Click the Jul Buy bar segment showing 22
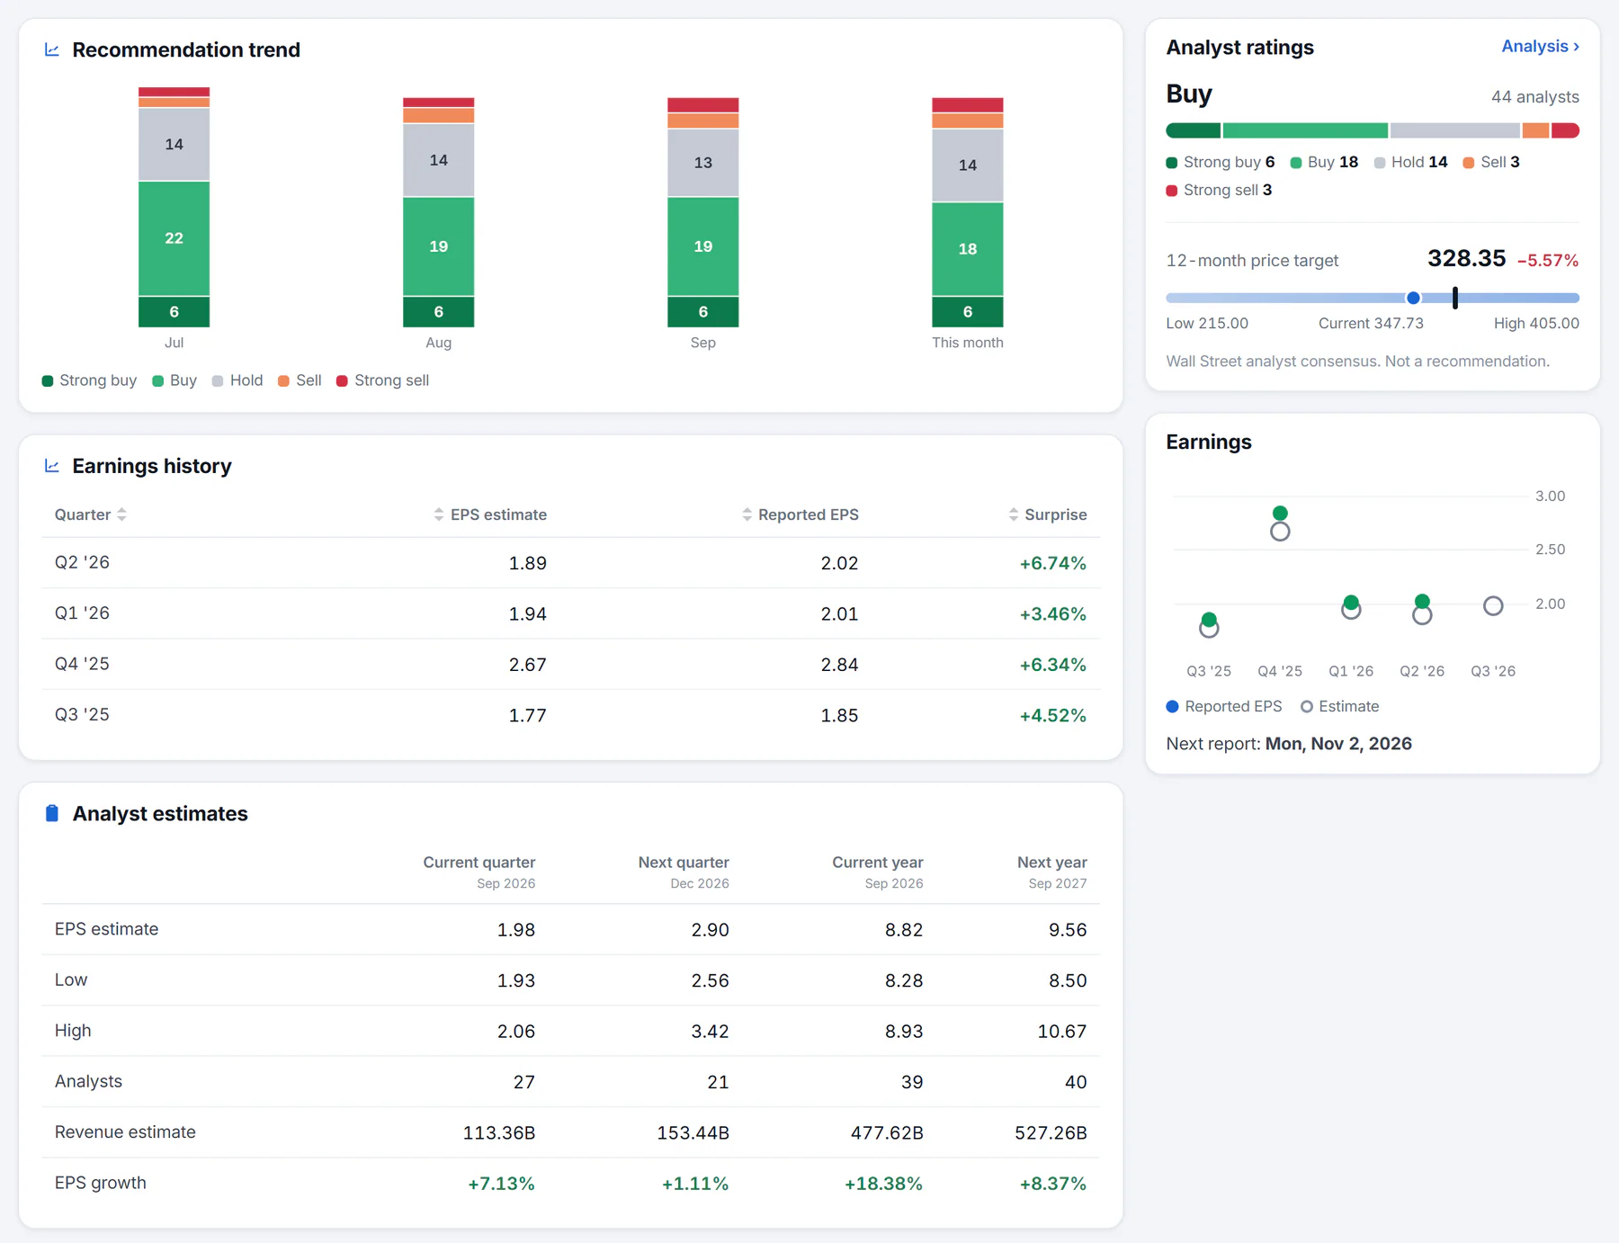Image resolution: width=1619 pixels, height=1243 pixels. tap(174, 238)
